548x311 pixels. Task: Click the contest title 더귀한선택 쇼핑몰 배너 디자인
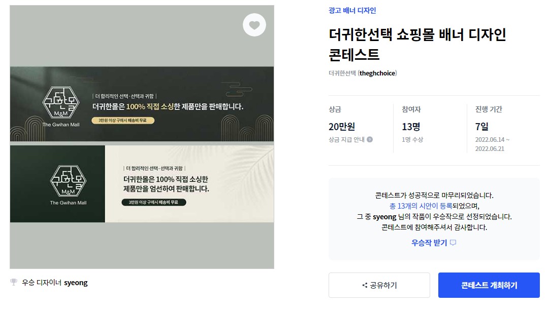pos(417,34)
